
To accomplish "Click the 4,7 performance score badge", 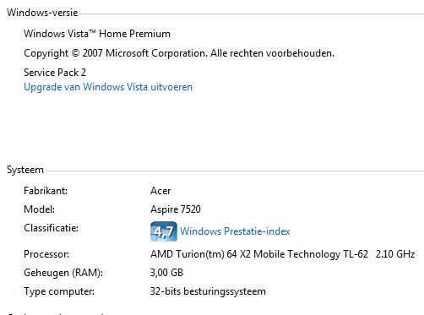I will click(x=164, y=231).
